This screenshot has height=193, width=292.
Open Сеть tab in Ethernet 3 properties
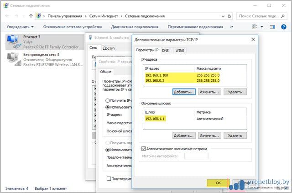pos(94,48)
